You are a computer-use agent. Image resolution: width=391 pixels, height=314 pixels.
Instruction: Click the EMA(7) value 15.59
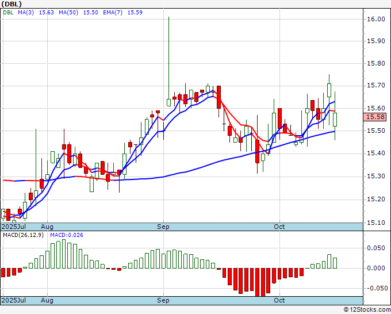tap(135, 13)
